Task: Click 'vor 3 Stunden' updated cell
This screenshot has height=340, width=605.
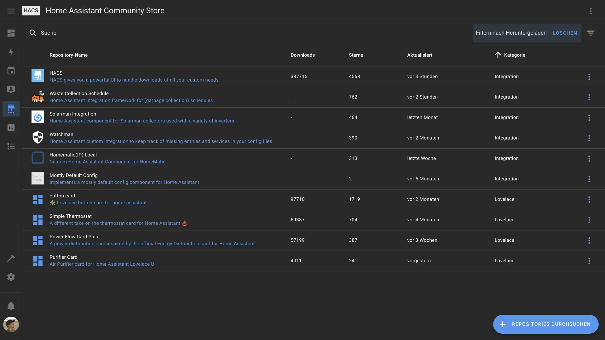Action: click(422, 76)
